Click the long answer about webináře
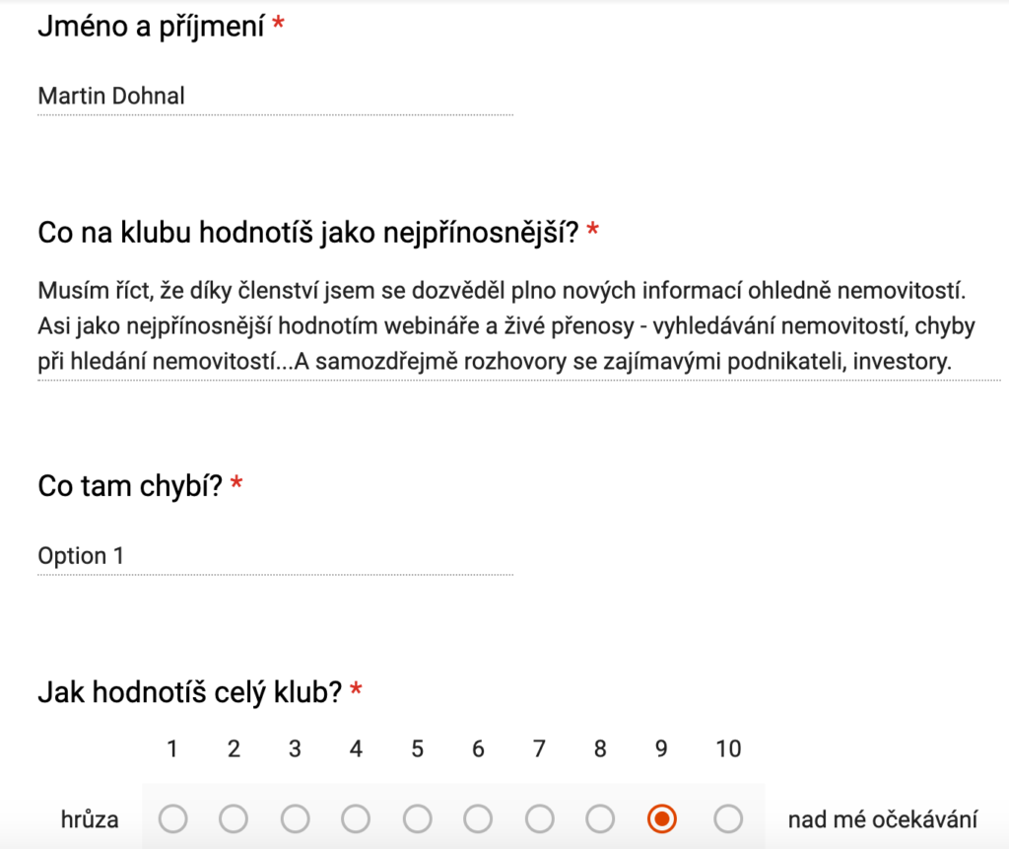 519,326
